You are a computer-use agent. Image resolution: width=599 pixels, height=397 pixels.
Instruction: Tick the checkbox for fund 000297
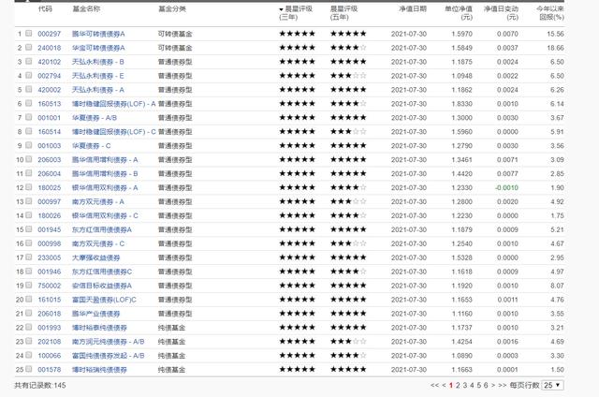click(x=29, y=34)
